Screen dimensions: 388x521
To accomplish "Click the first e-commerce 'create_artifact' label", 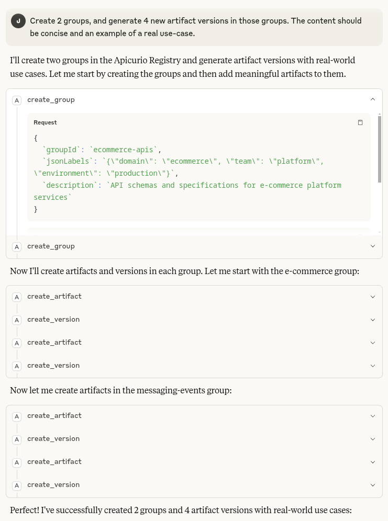I will coord(54,296).
